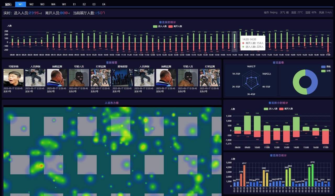Open 人员摔倒 thumbnail right after 拥堵报警
The height and width of the screenshot is (196, 335).
click(144, 78)
